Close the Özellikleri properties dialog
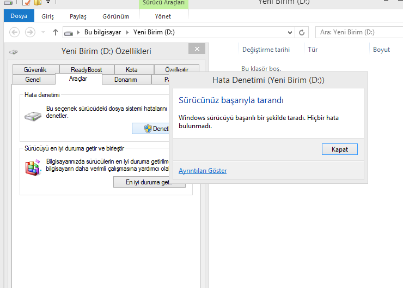This screenshot has height=288, width=403. click(x=197, y=49)
